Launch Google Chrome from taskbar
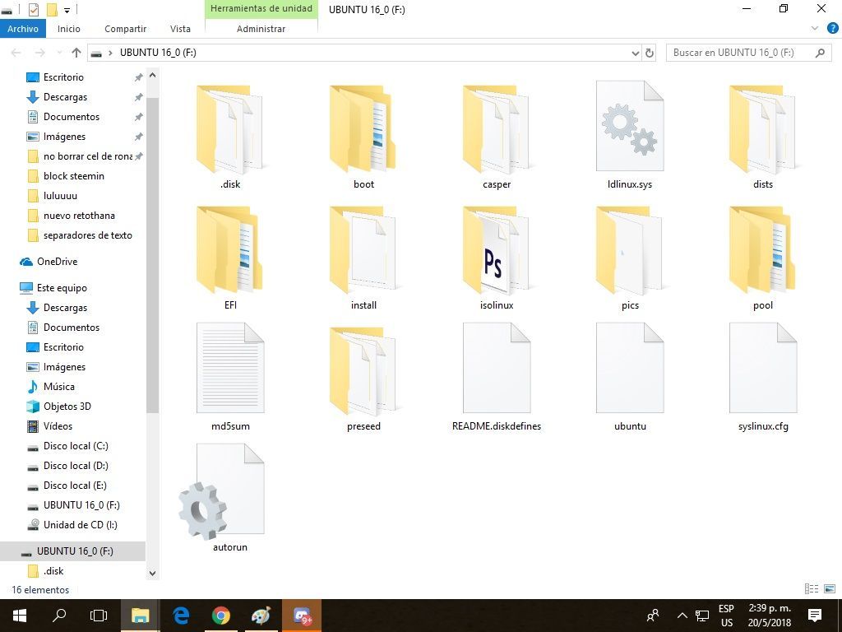Screen dimensions: 842x632 [x=220, y=616]
